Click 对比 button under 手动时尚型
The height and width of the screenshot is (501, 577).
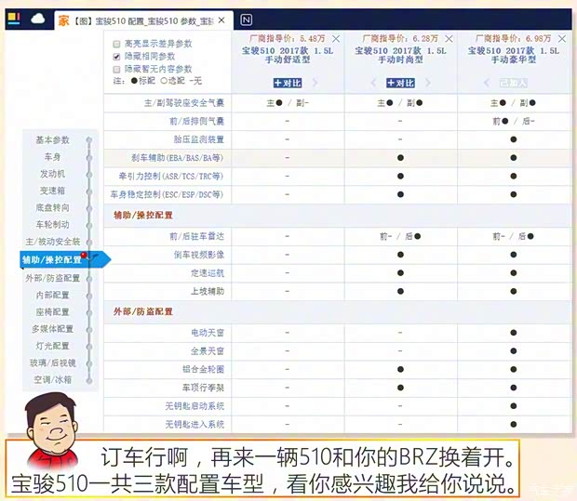point(400,83)
